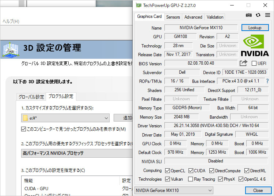Toggle the CUDA checkbox
This screenshot has height=196, width=274.
[191, 170]
